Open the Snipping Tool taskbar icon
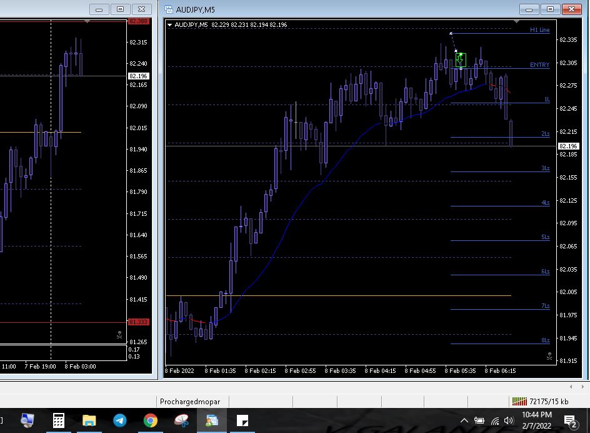The height and width of the screenshot is (433, 590). point(181,420)
